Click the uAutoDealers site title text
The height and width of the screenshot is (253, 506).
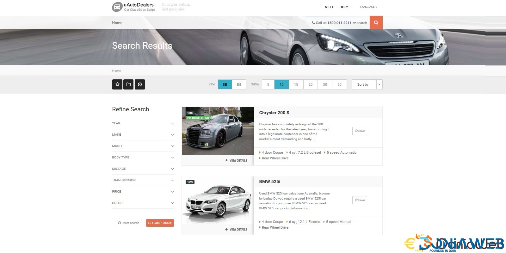pos(139,5)
